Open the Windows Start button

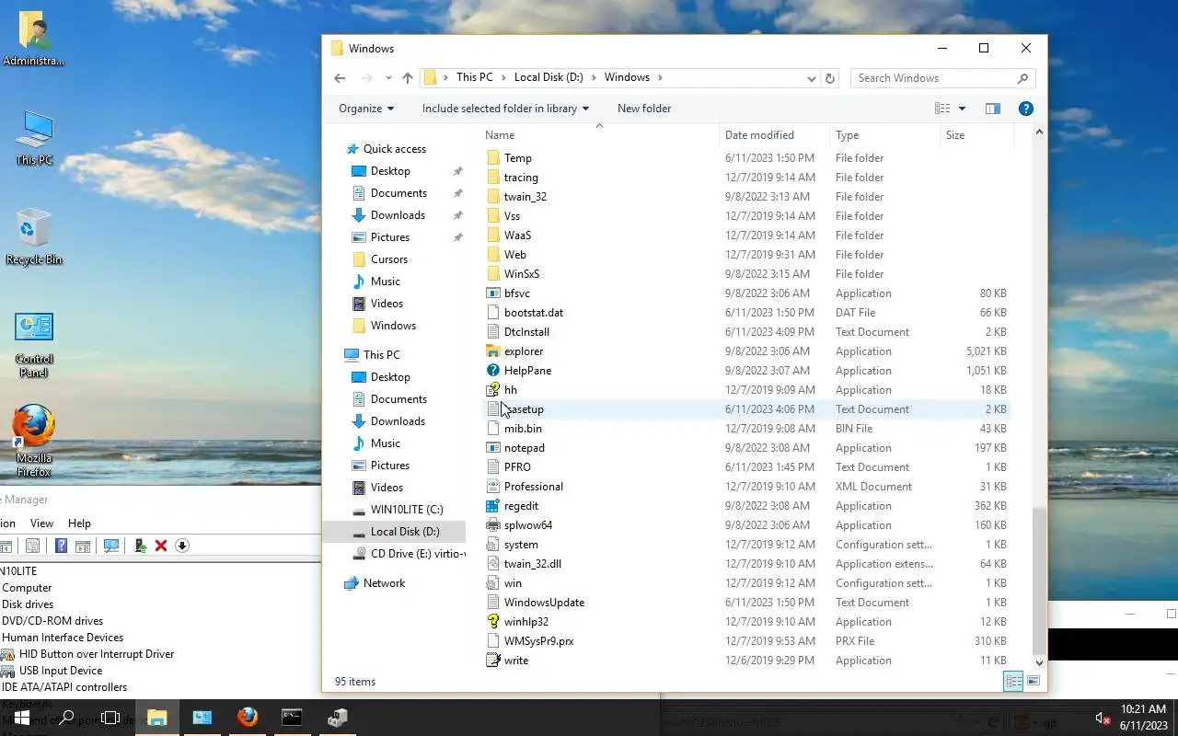[x=22, y=718]
